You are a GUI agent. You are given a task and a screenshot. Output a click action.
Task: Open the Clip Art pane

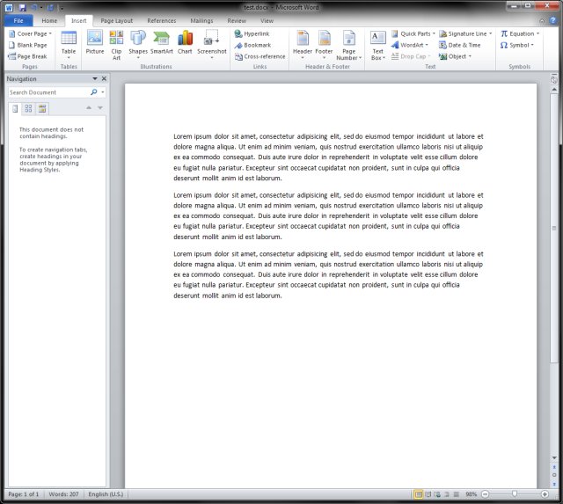pos(116,45)
